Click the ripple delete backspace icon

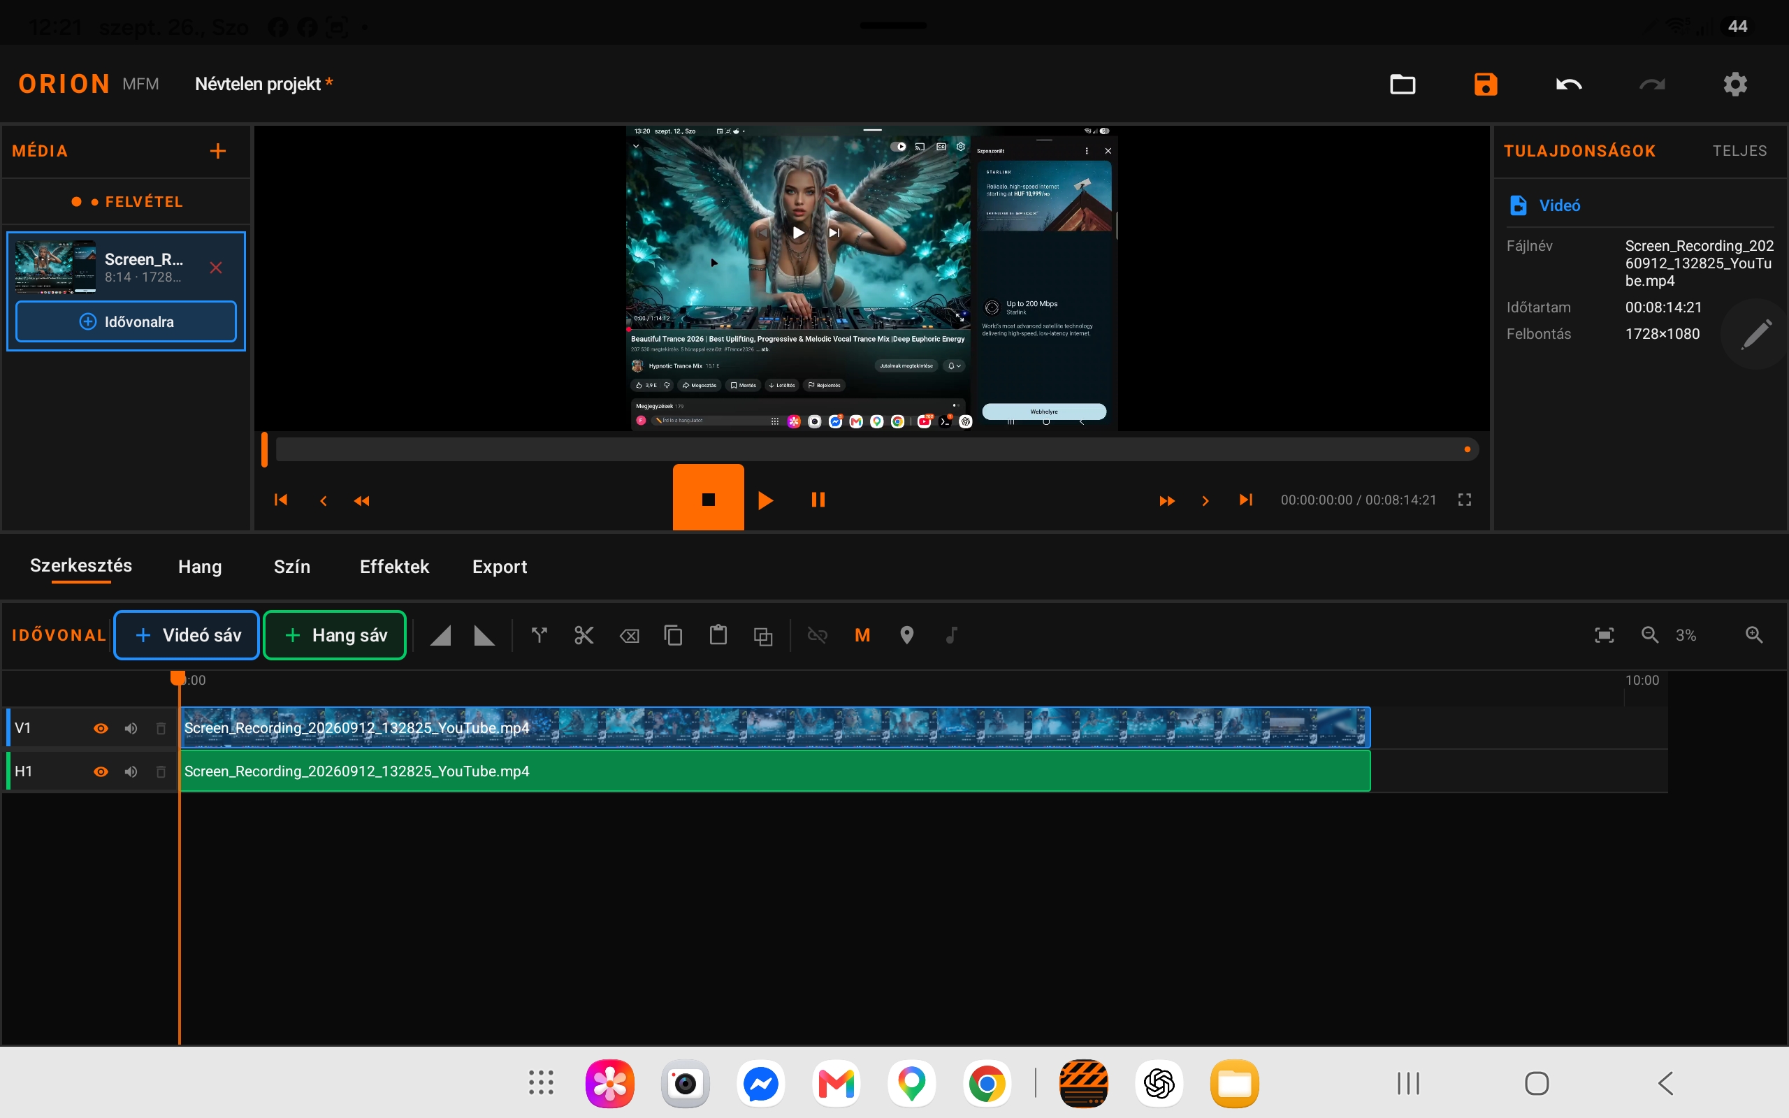[629, 636]
